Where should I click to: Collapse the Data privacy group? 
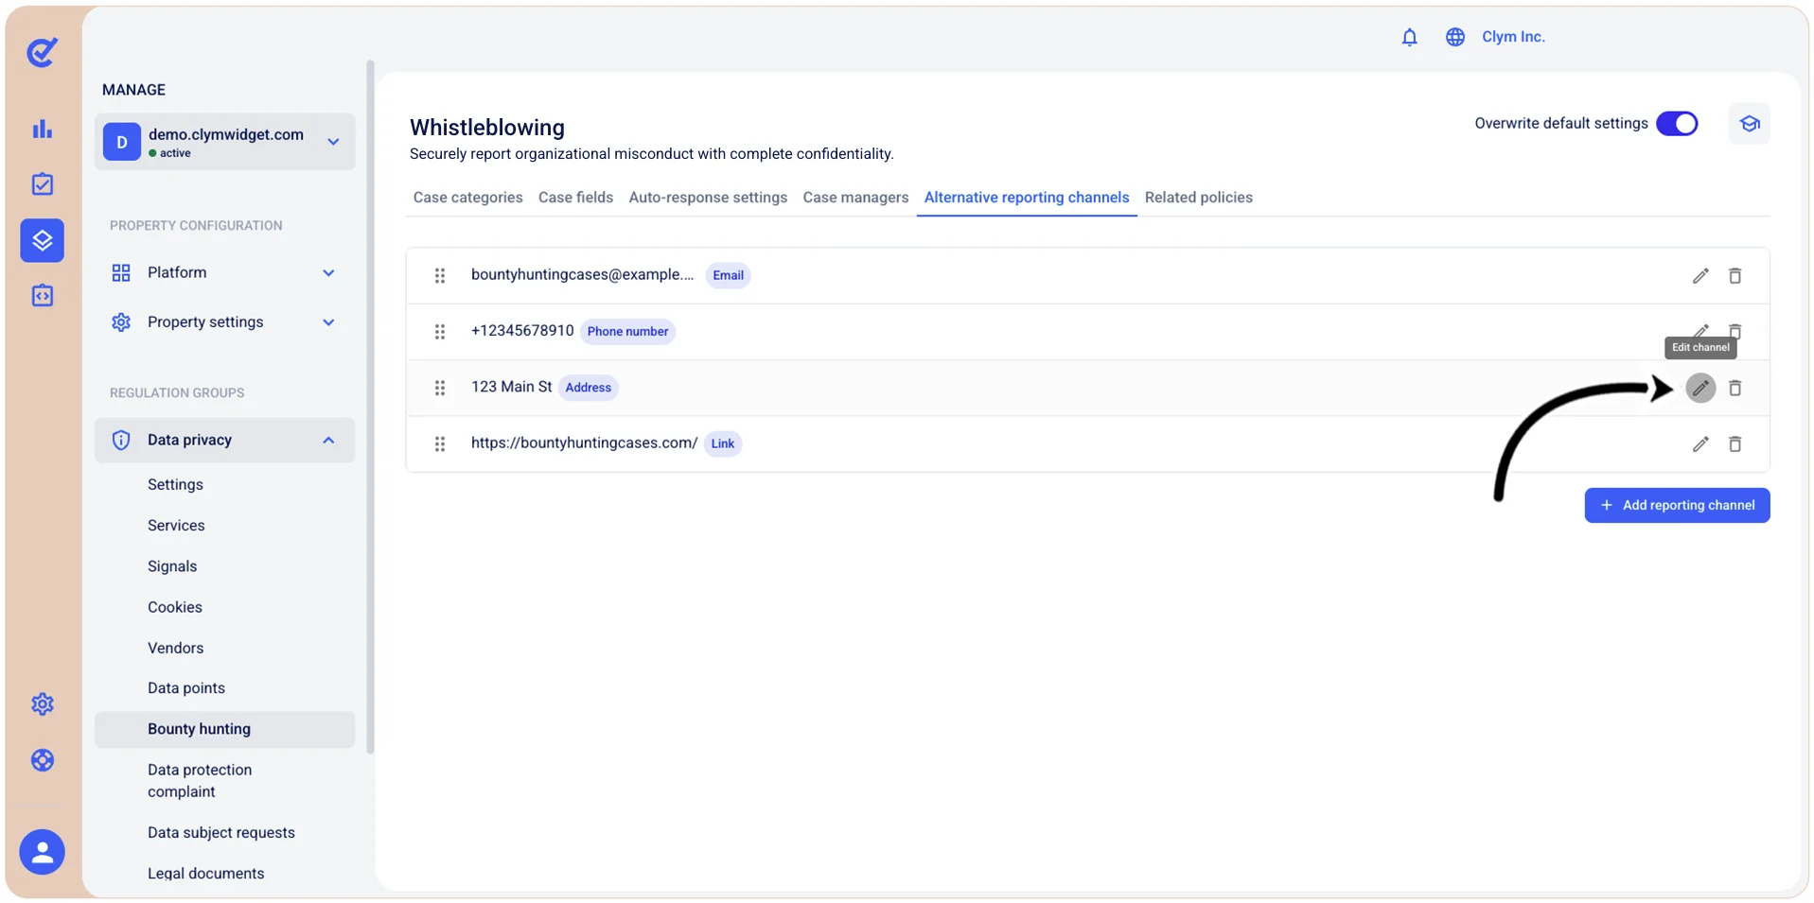[224, 441]
